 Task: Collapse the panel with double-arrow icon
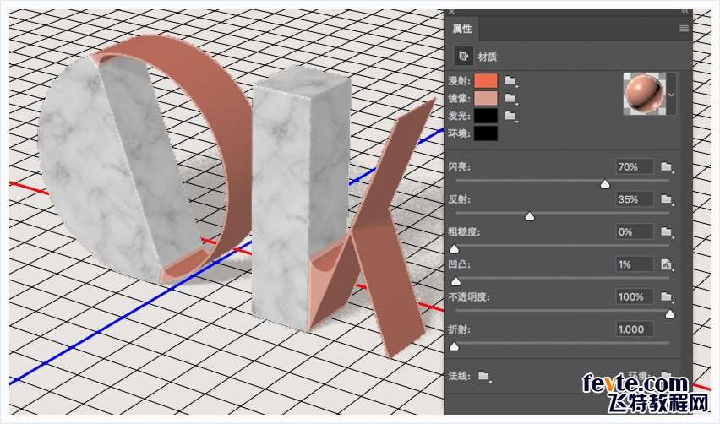coord(685,12)
